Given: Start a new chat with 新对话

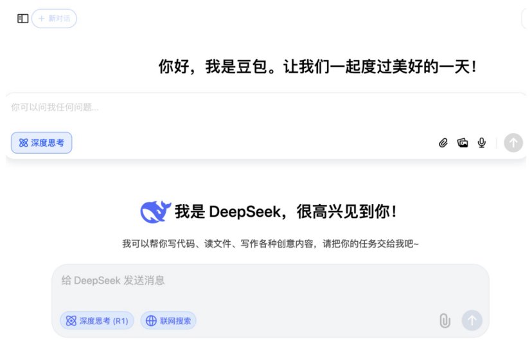Looking at the screenshot, I should point(54,19).
